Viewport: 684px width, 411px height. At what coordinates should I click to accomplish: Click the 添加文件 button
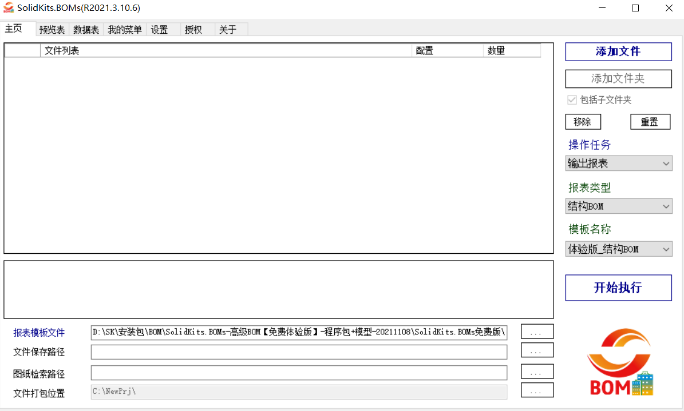(618, 51)
